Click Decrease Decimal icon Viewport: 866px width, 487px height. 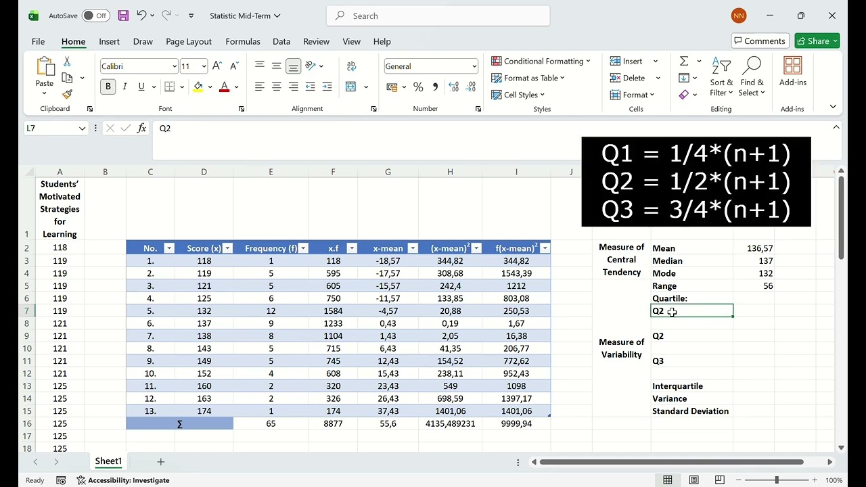point(470,87)
